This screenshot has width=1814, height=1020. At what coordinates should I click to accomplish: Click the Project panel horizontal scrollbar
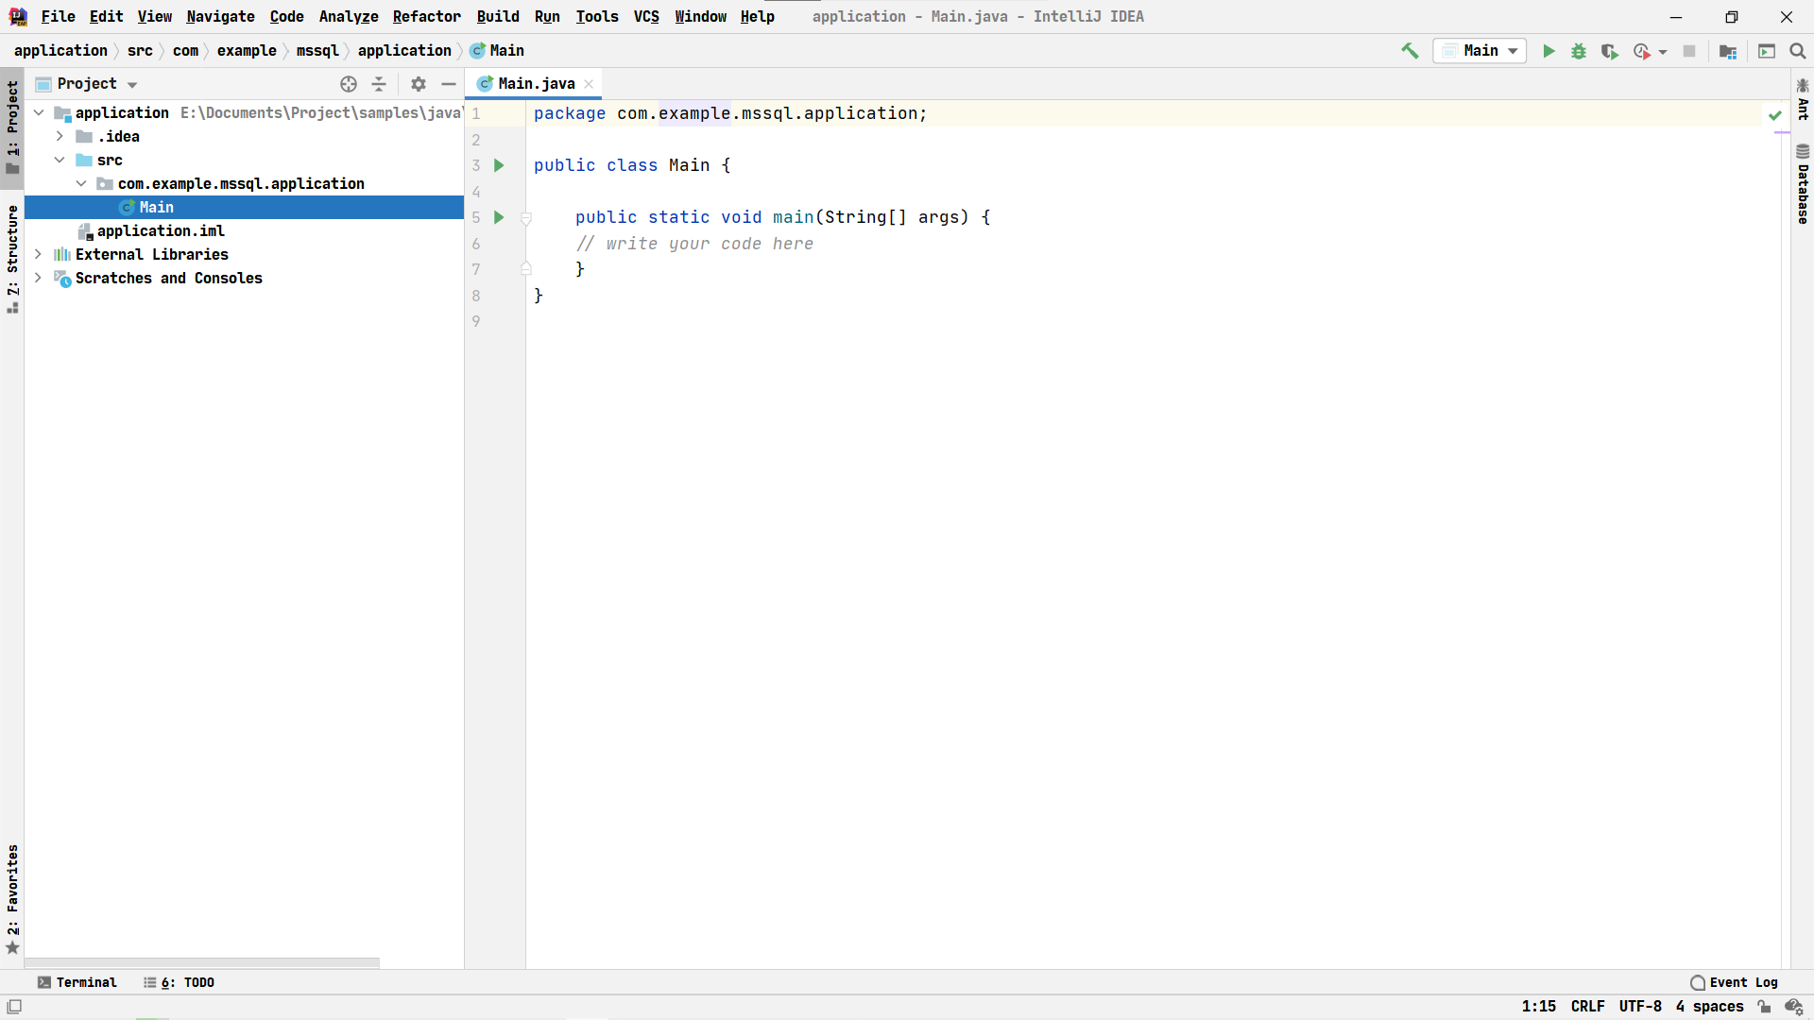[202, 963]
